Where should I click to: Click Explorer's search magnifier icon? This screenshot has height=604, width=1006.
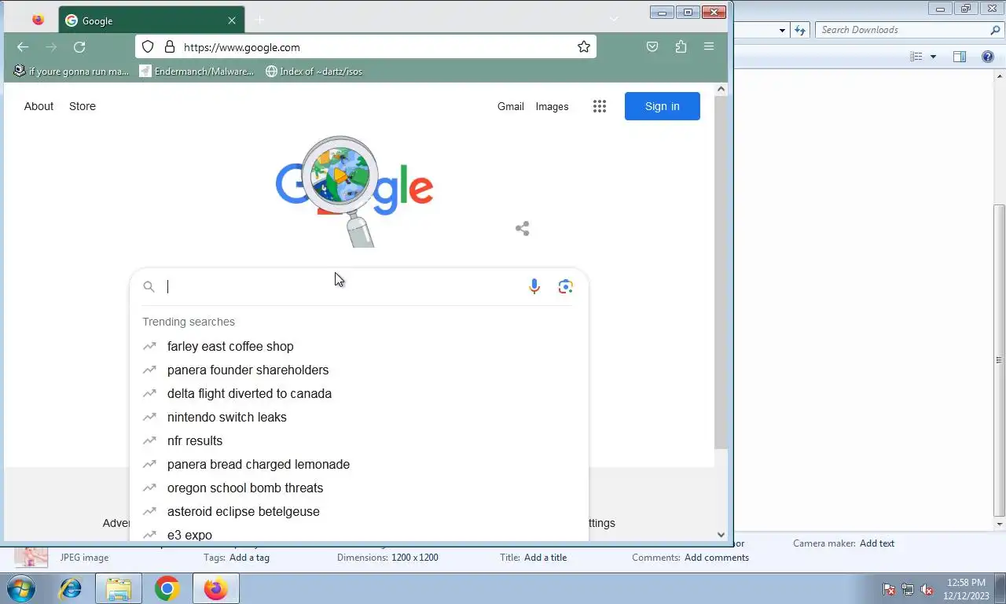995,30
